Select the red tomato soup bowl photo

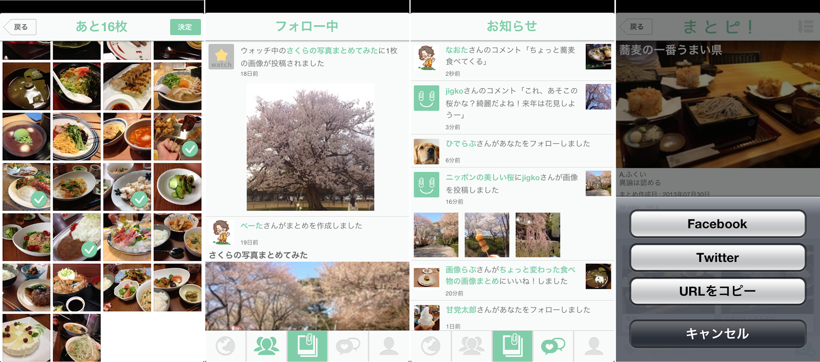127,137
